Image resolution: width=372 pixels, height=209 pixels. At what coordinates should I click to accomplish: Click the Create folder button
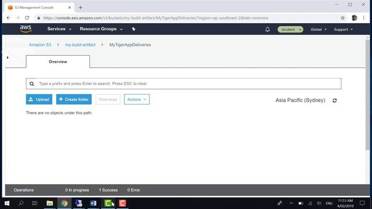[74, 99]
